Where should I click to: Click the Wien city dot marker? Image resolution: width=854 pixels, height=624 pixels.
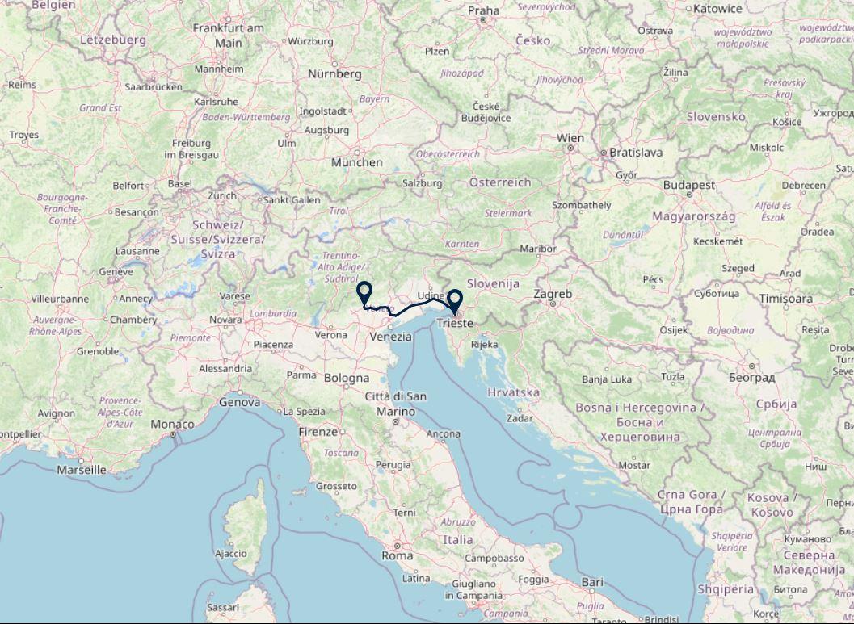pos(570,148)
